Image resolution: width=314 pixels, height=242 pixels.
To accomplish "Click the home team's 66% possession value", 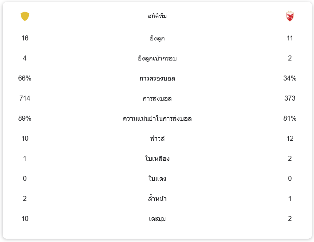I will 25,78.
